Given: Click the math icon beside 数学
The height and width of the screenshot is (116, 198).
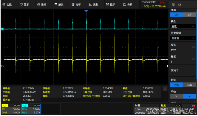Looking at the screenshot, I should pos(107,4).
